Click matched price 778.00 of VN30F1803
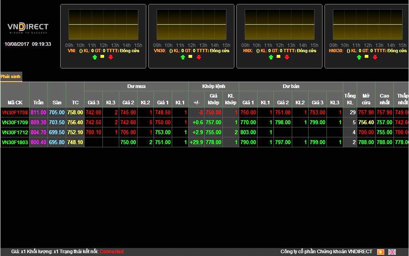Viewport: 409px width, 256px height. point(213,142)
